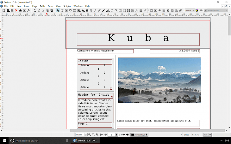The image size is (231, 144).
Task: Select the Text Frame tool
Action: click(x=62, y=10)
